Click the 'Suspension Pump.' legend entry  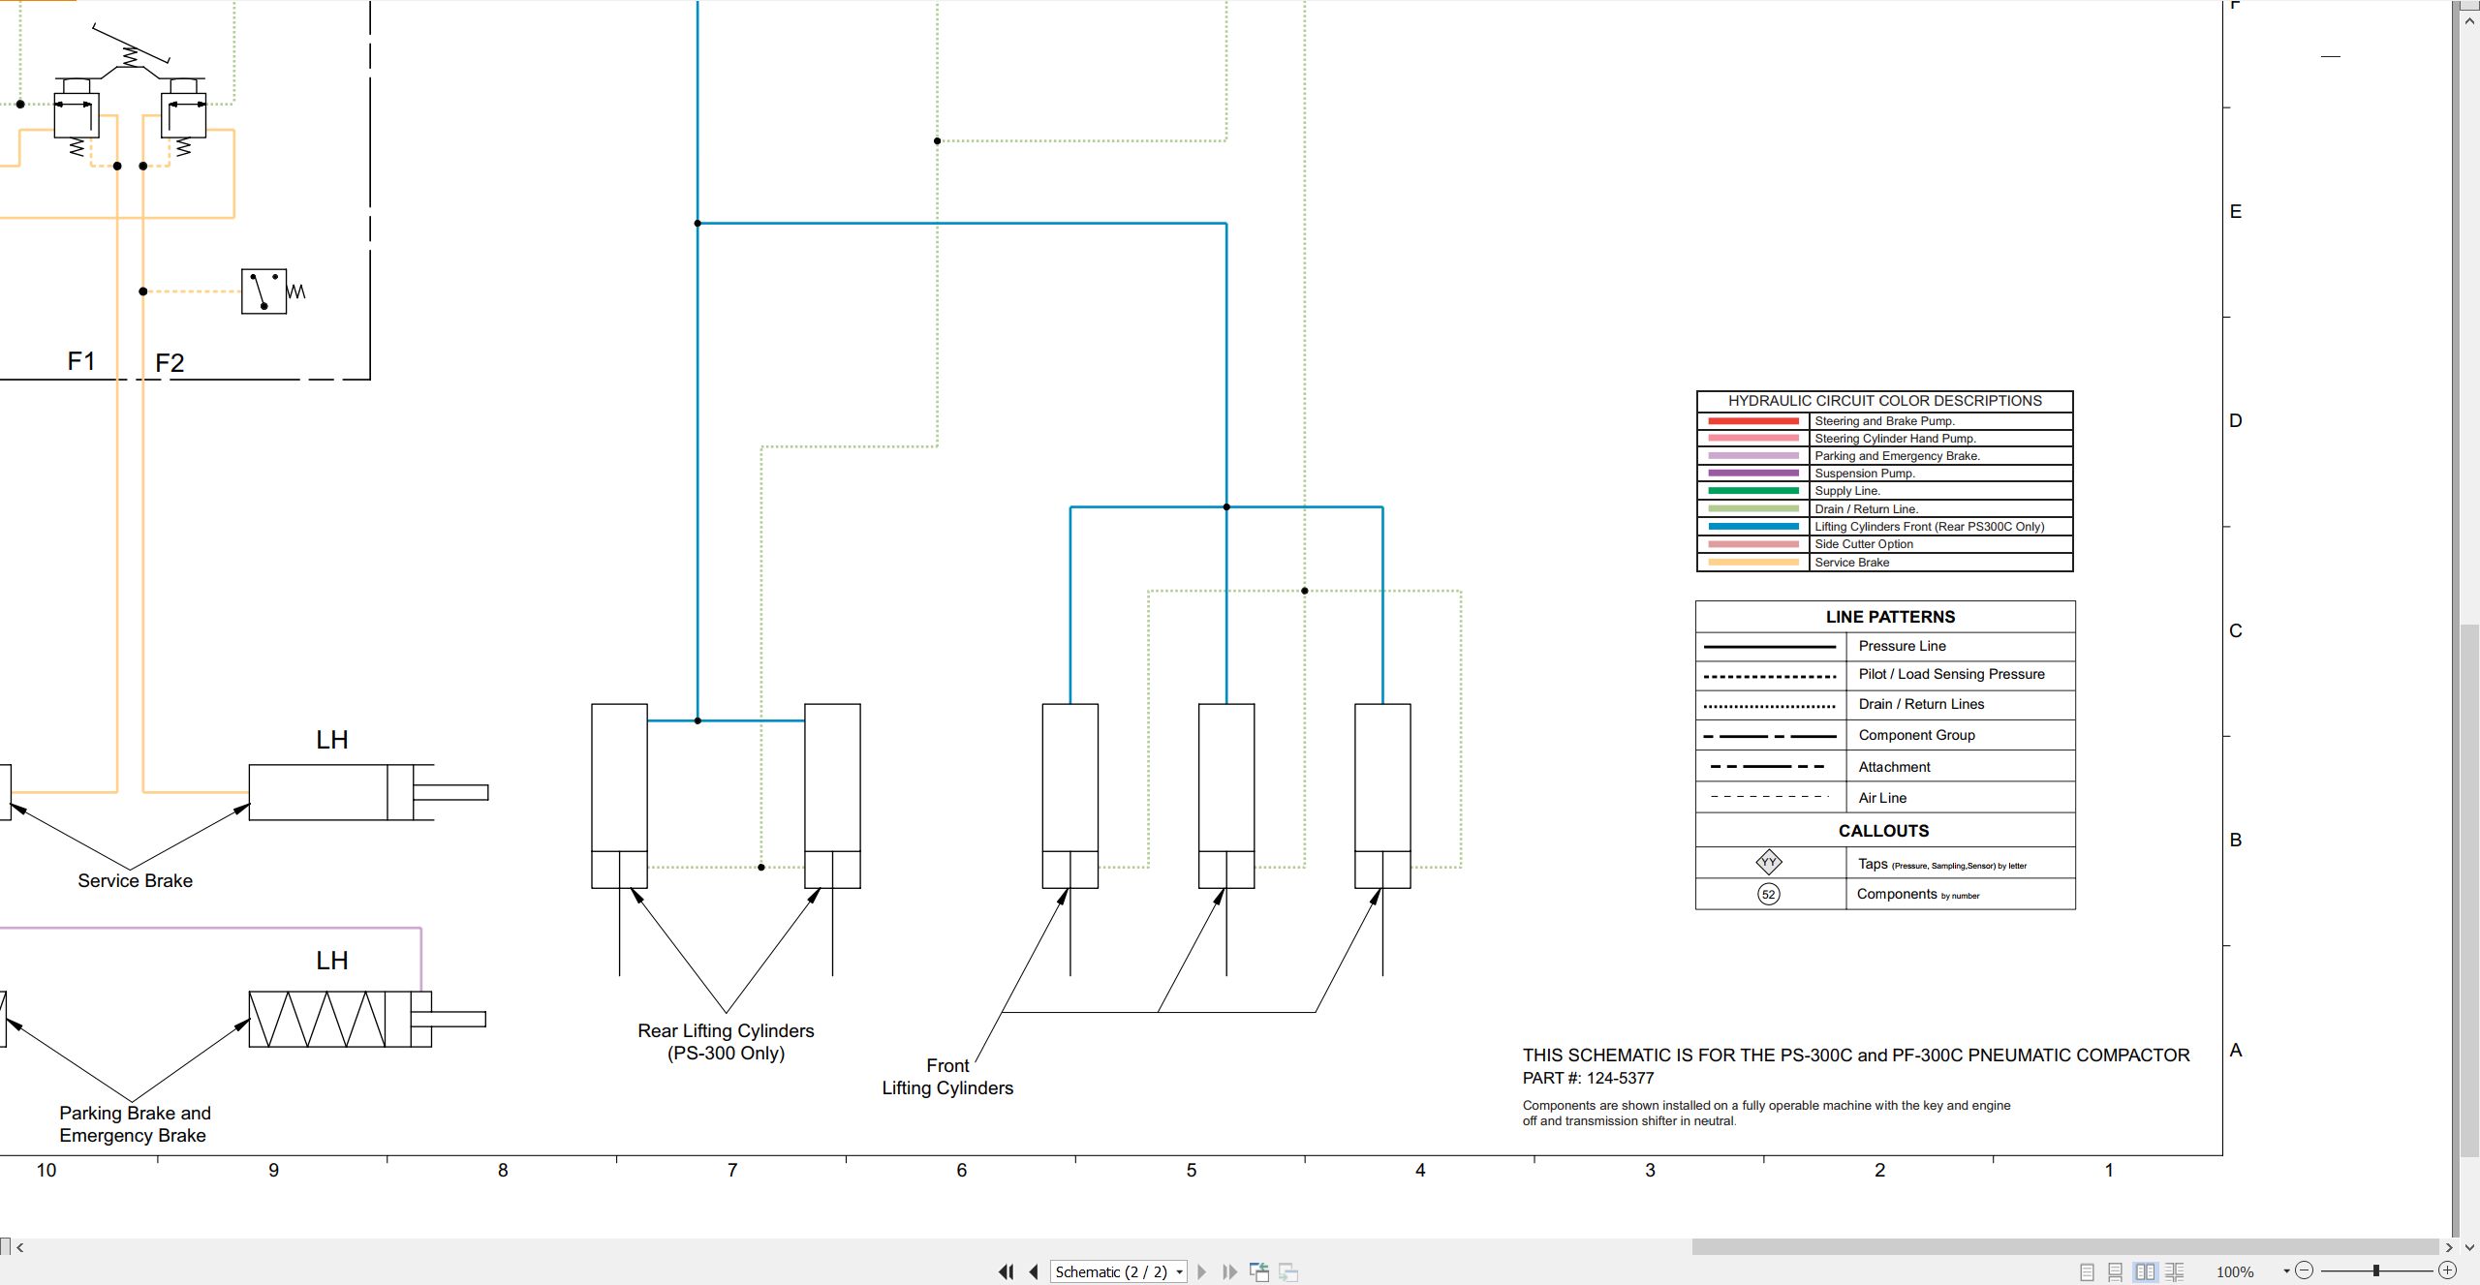click(x=1864, y=474)
